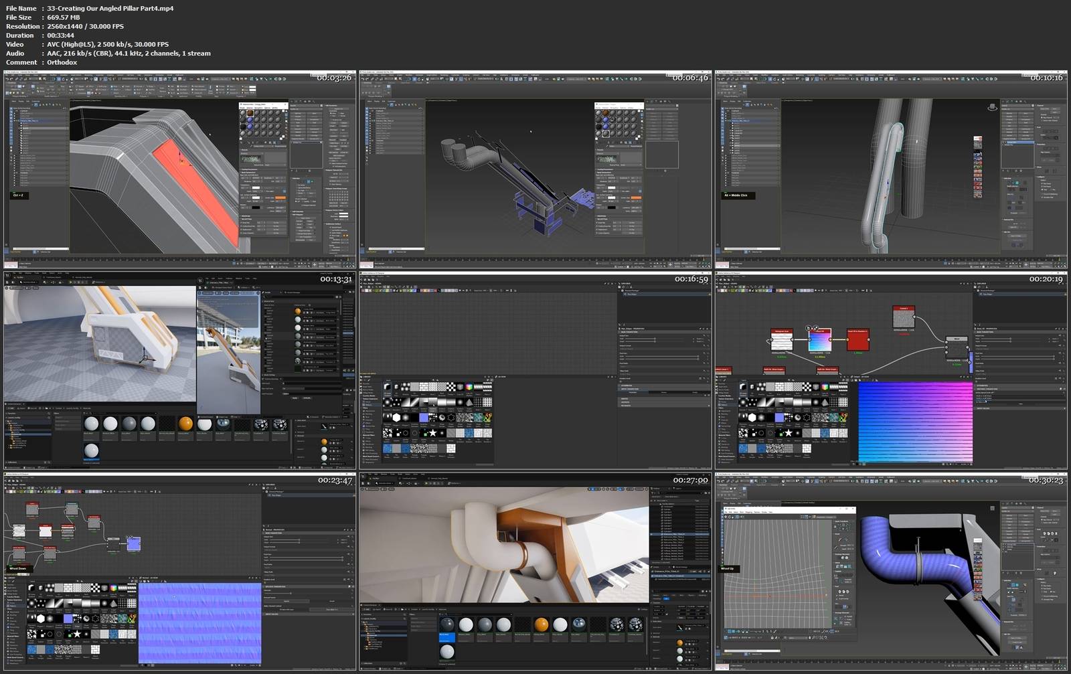Screen dimensions: 1071x674
Task: Select the orange material sphere in the 00:27:00 frame
Action: click(x=542, y=625)
